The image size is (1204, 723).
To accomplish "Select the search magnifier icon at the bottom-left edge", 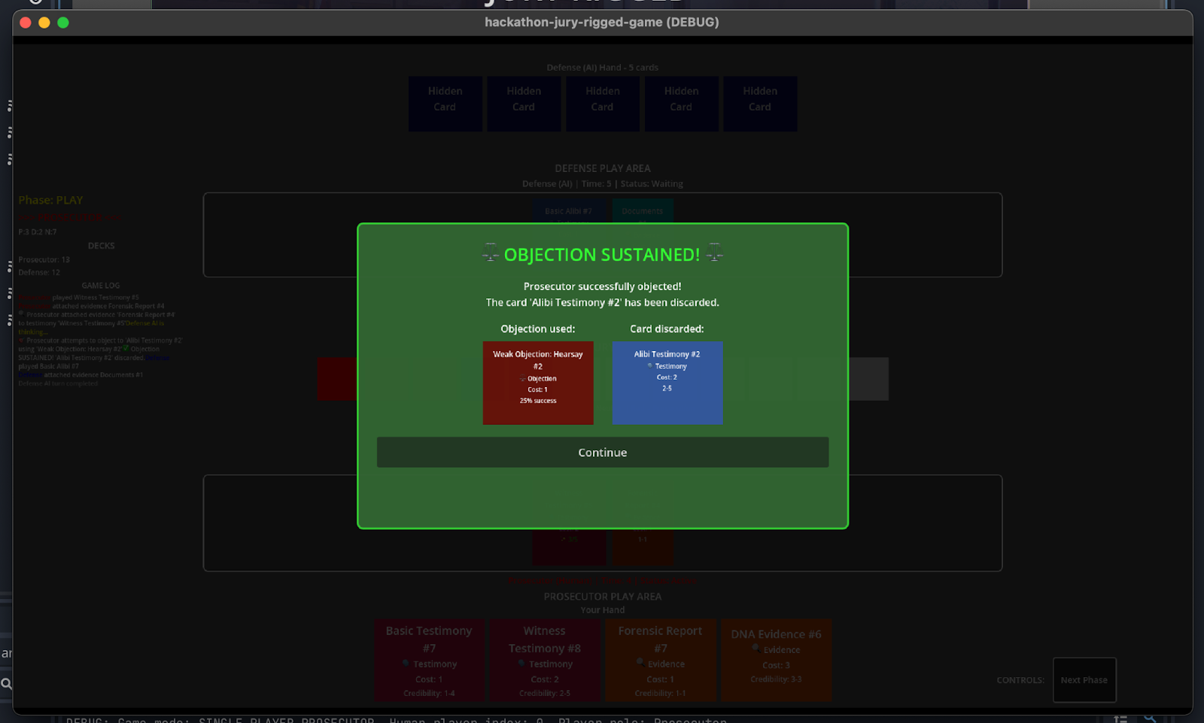I will [x=6, y=684].
